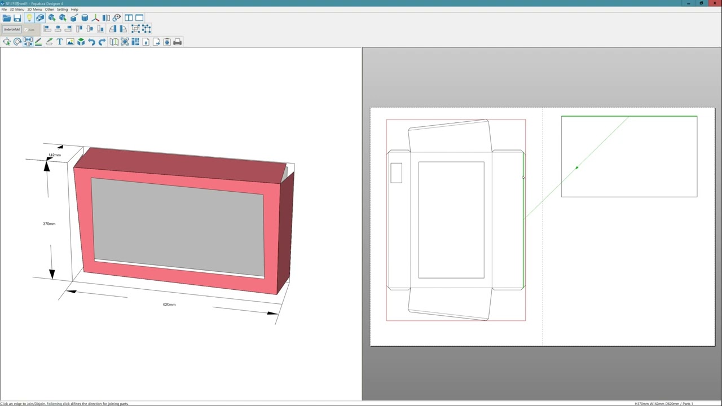Open the 3D Menu

[17, 10]
